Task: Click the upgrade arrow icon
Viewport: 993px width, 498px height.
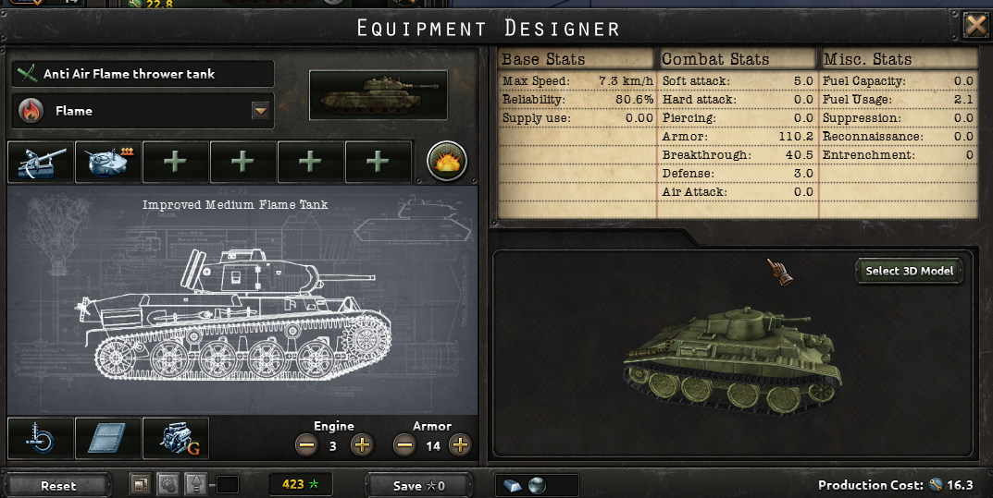Action: pos(195,485)
